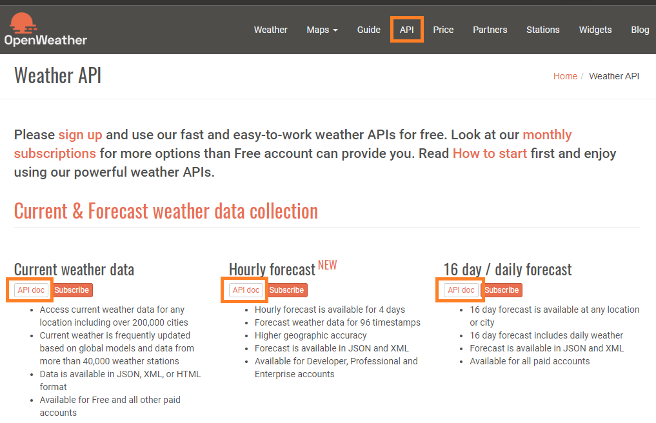The image size is (656, 423).
Task: Click 'Available for all paid accounts' bullet
Action: tap(530, 361)
